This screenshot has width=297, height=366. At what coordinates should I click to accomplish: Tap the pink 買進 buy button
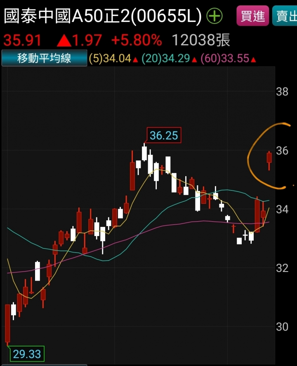[x=253, y=16]
